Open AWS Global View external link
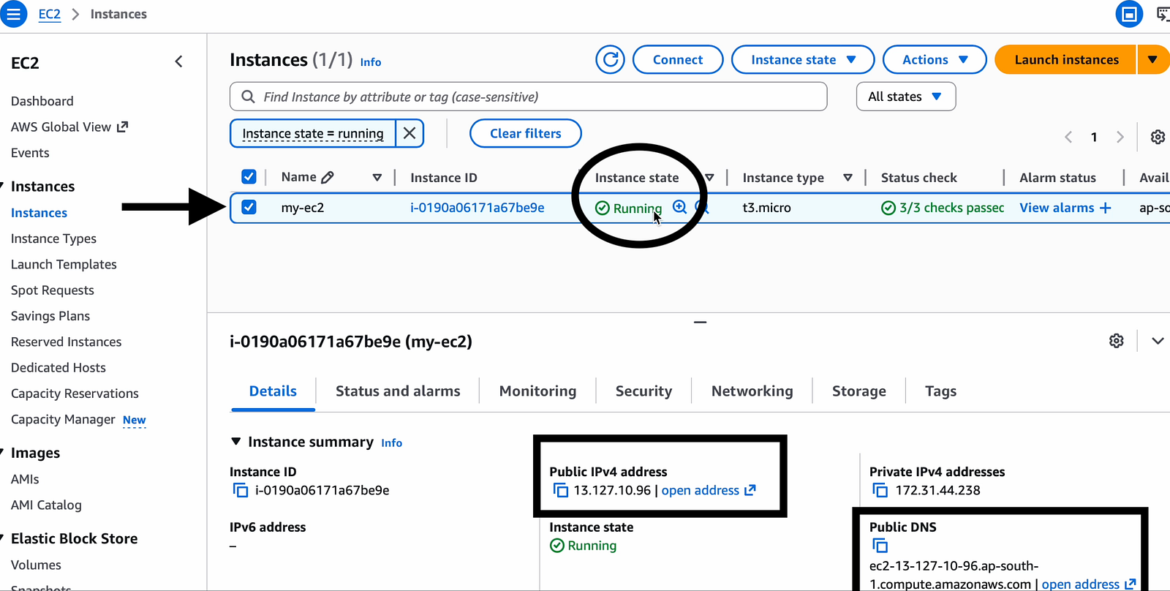The width and height of the screenshot is (1170, 591). point(69,127)
